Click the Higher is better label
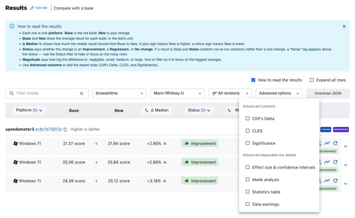Screen dimensions: 355x218 coord(85,129)
